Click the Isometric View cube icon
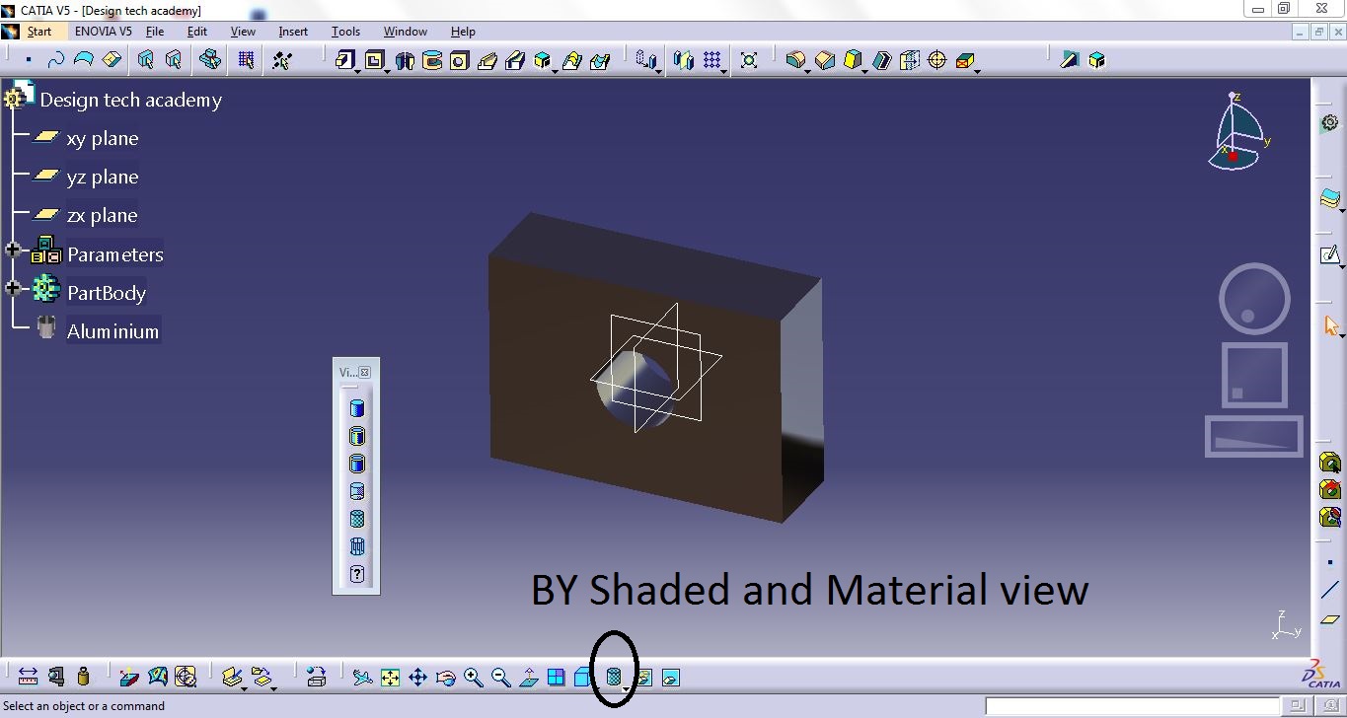 click(x=581, y=678)
